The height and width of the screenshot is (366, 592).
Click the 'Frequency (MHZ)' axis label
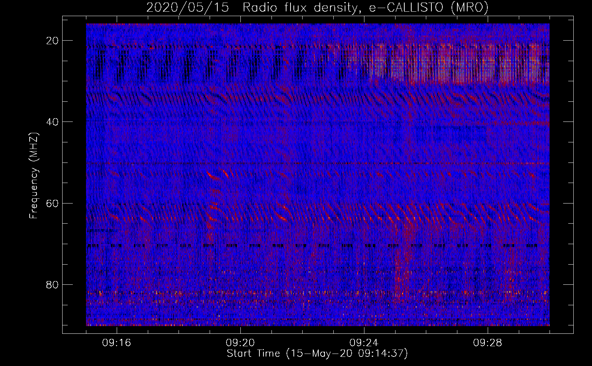[34, 176]
